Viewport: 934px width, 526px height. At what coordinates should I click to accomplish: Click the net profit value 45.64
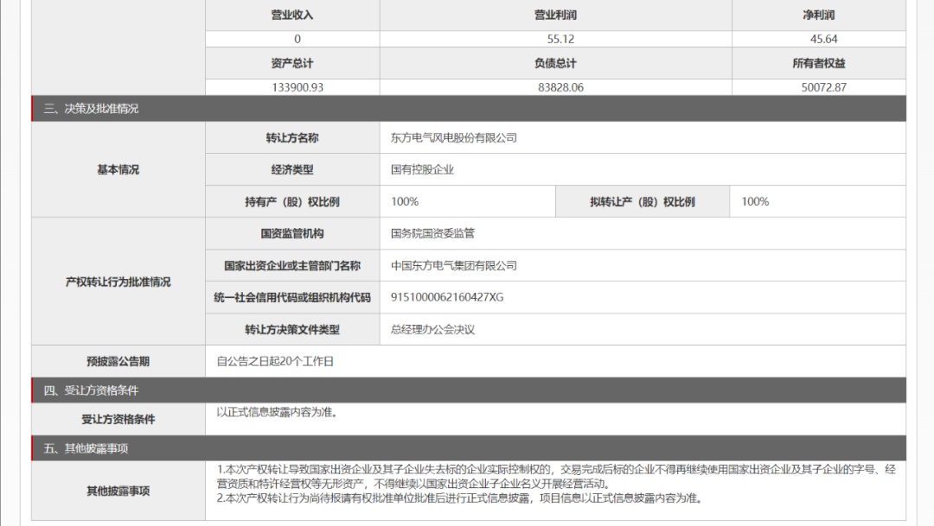coord(818,39)
